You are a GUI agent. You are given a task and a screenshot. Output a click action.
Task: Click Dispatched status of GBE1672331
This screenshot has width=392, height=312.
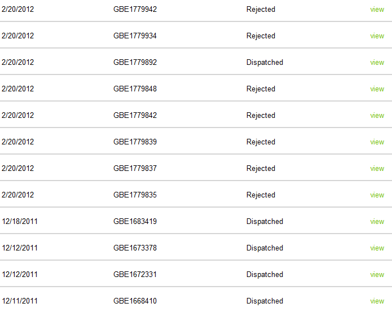point(265,274)
